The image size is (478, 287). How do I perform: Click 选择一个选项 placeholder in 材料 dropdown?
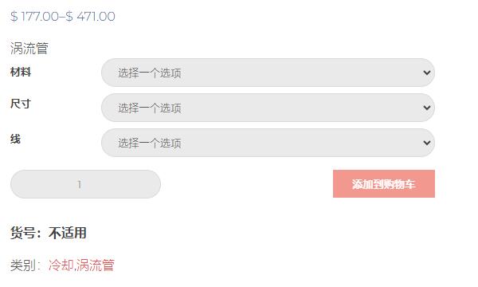[x=150, y=73]
